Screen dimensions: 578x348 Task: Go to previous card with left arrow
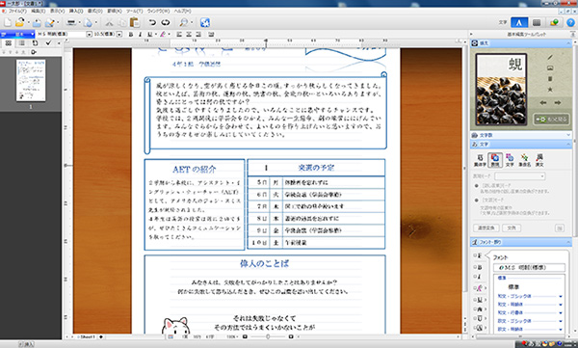pyautogui.click(x=543, y=102)
